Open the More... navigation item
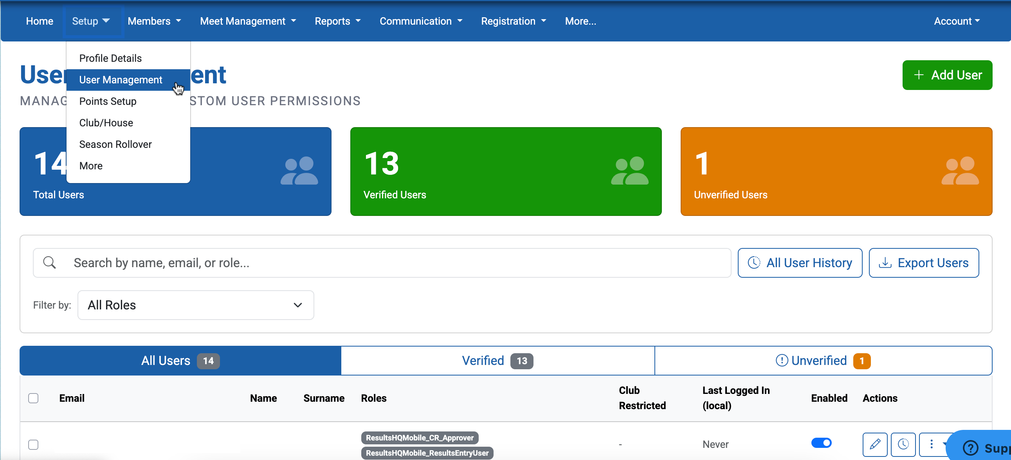 [x=580, y=21]
